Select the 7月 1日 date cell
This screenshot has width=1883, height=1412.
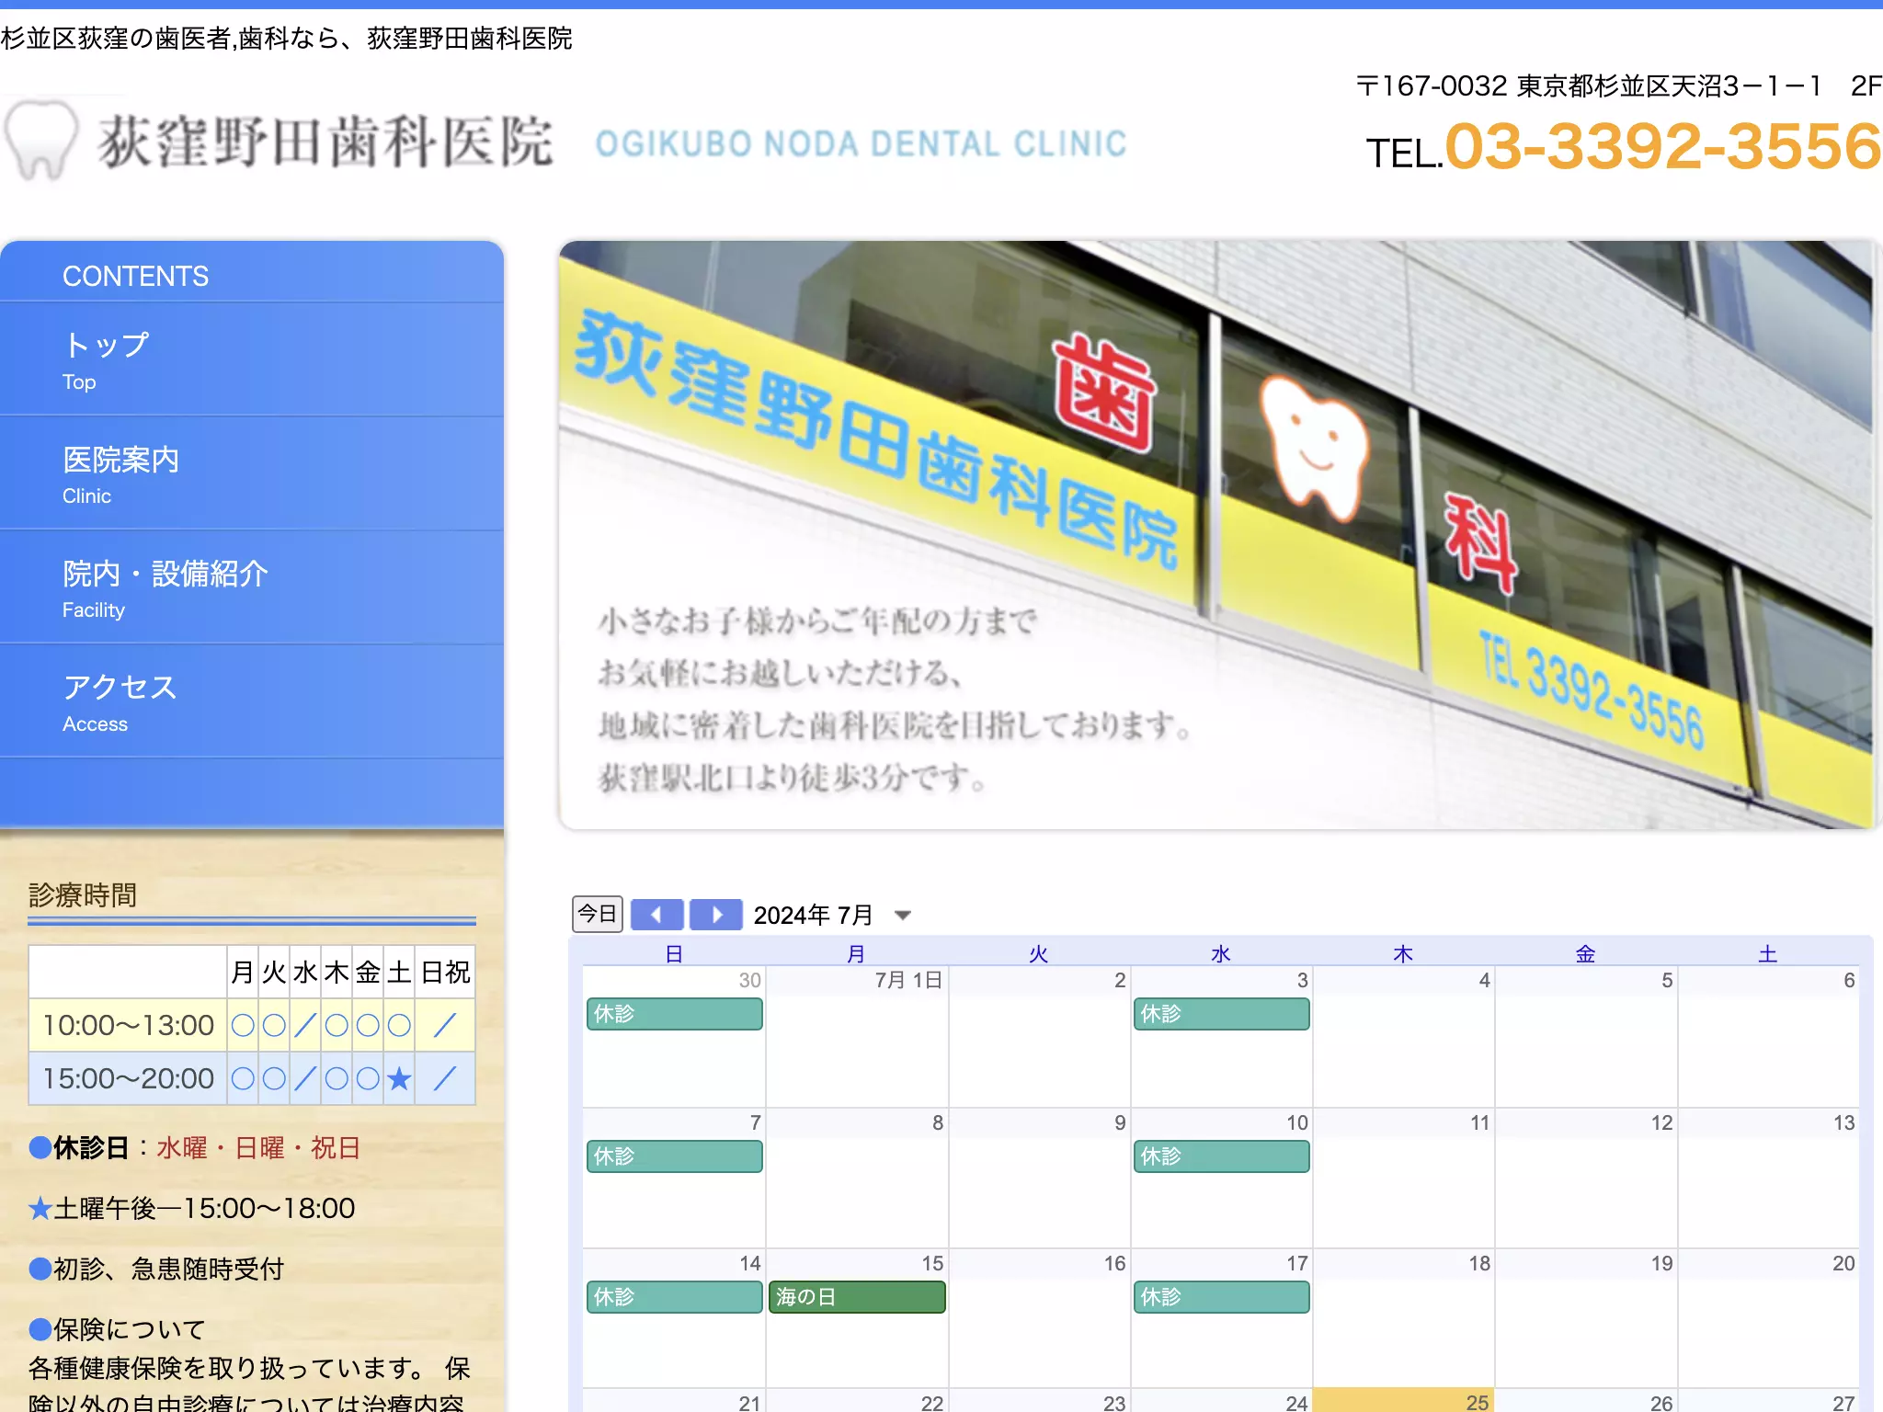pos(908,980)
